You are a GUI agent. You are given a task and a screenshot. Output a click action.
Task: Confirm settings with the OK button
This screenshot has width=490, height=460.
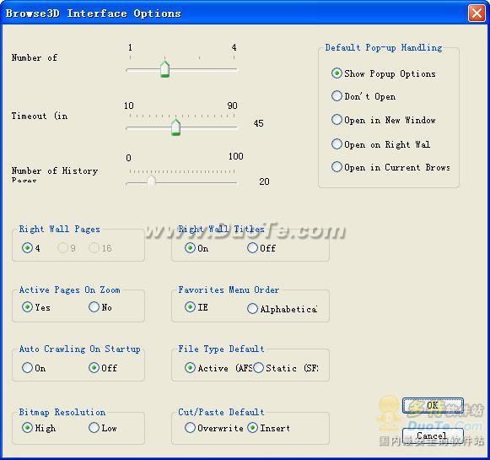(x=433, y=406)
